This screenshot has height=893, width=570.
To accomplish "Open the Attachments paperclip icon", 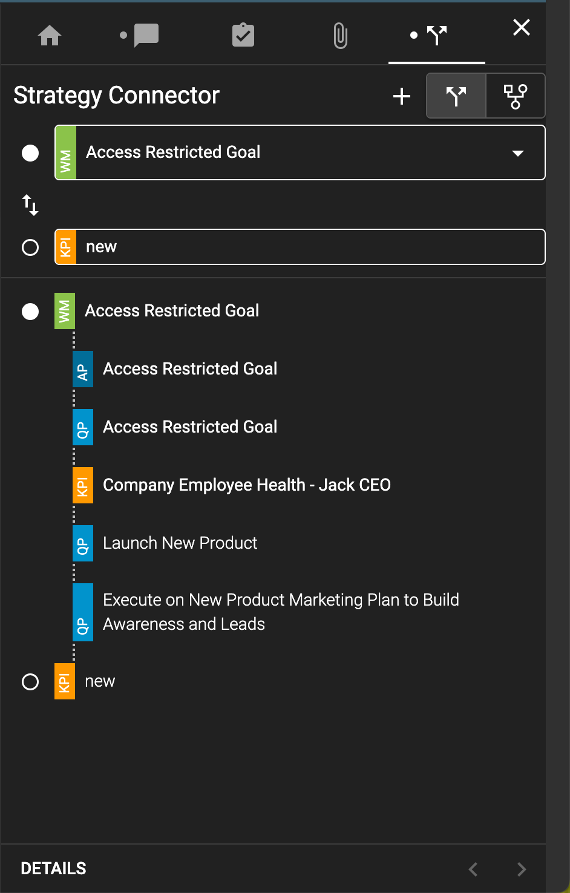I will (339, 36).
